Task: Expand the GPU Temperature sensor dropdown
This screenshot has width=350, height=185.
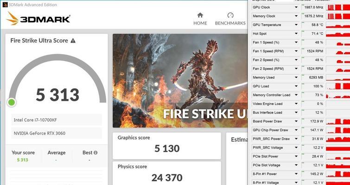Action: [296, 25]
